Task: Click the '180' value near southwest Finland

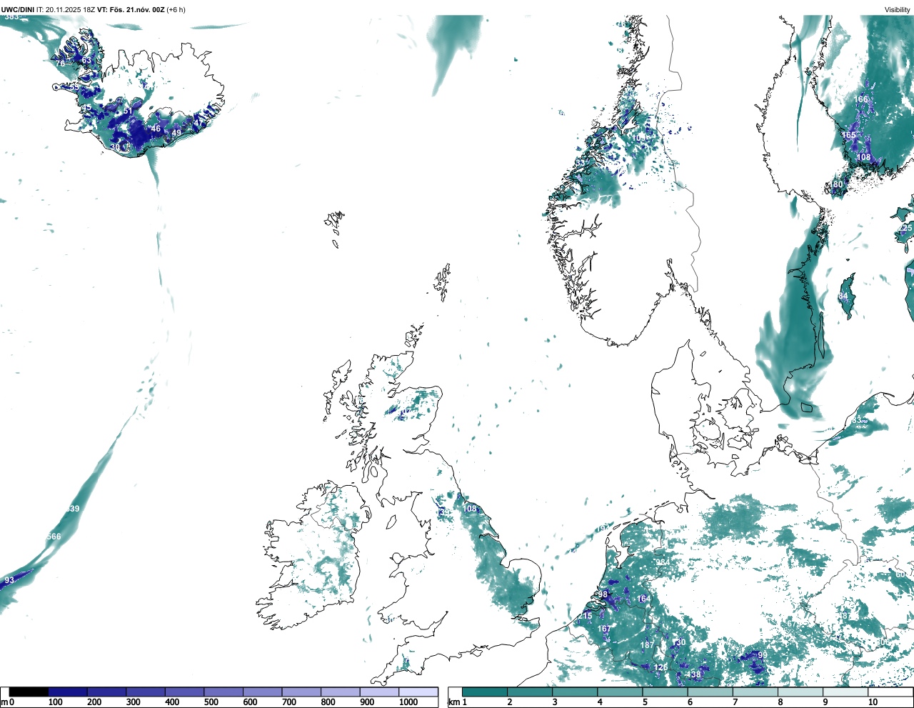Action: [836, 184]
